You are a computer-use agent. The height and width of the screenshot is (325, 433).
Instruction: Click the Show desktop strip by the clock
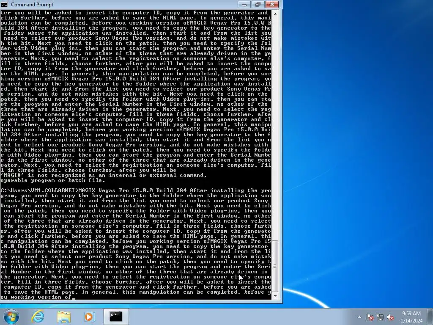click(x=430, y=317)
